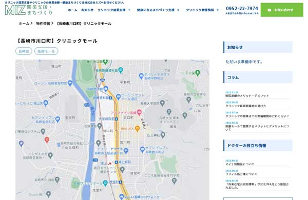Click the 長崎原爆資料館 museum pin

click(121, 70)
